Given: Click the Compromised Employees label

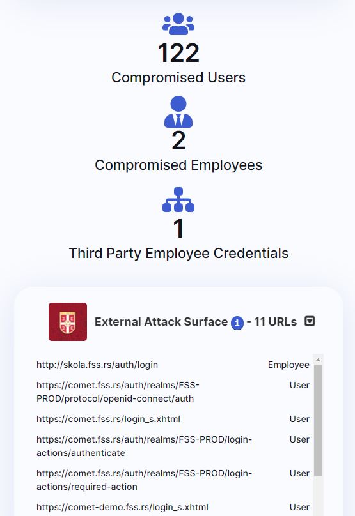Looking at the screenshot, I should point(178,165).
